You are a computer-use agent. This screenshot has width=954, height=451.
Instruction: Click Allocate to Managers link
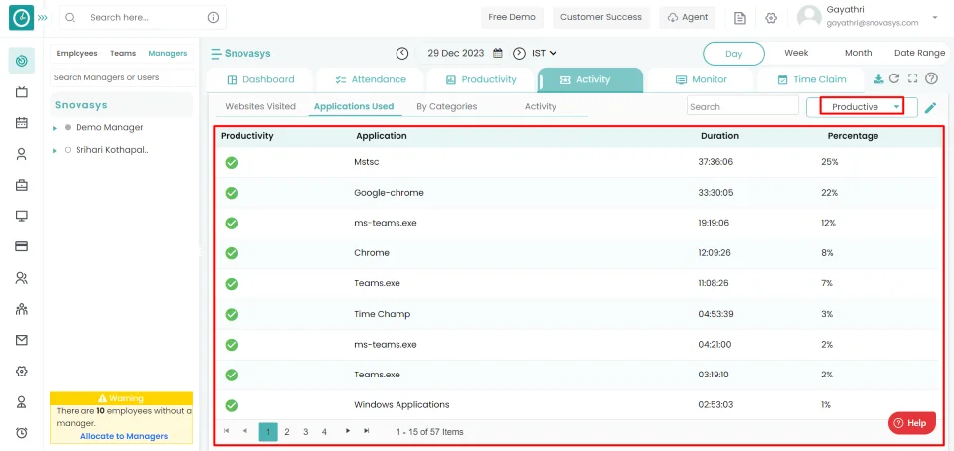click(124, 436)
